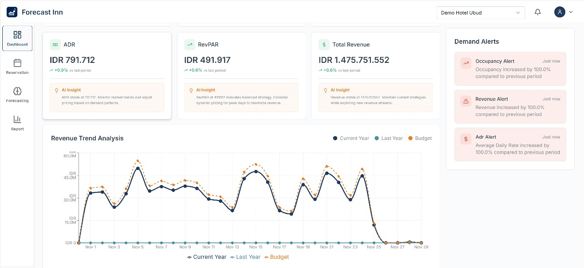
Task: Click the ADR value IDR 791.712
Action: [72, 60]
